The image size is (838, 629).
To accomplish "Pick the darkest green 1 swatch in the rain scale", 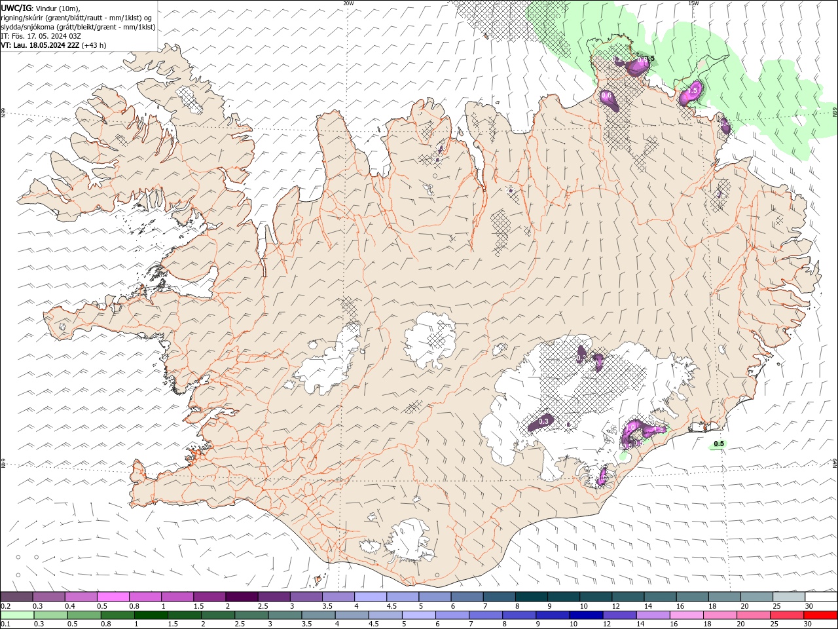I will 151,615.
